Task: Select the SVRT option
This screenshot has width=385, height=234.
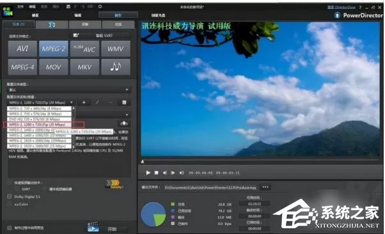Action: click(x=17, y=189)
